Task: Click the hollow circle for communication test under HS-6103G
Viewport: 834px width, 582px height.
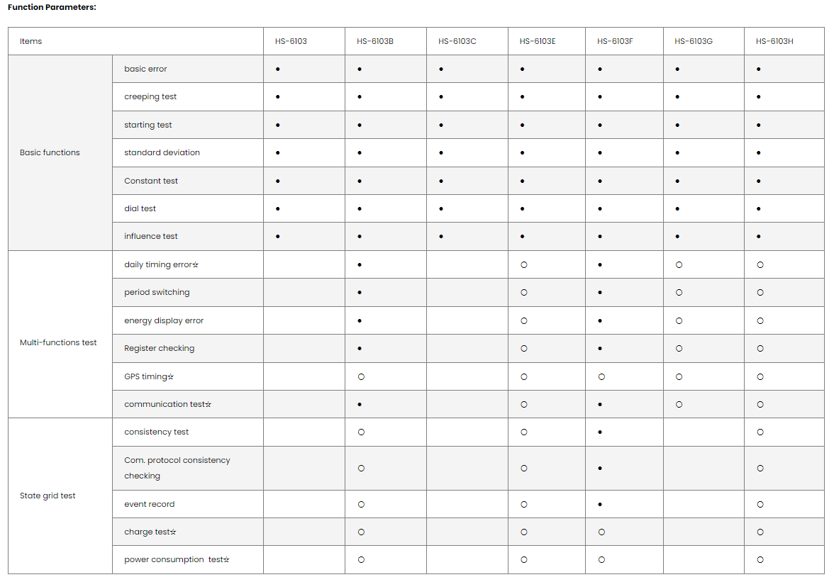Action: coord(679,404)
